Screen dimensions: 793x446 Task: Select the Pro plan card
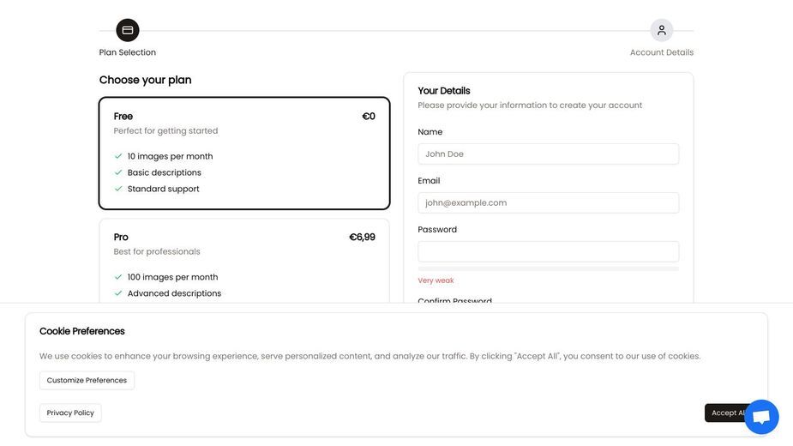tap(244, 261)
